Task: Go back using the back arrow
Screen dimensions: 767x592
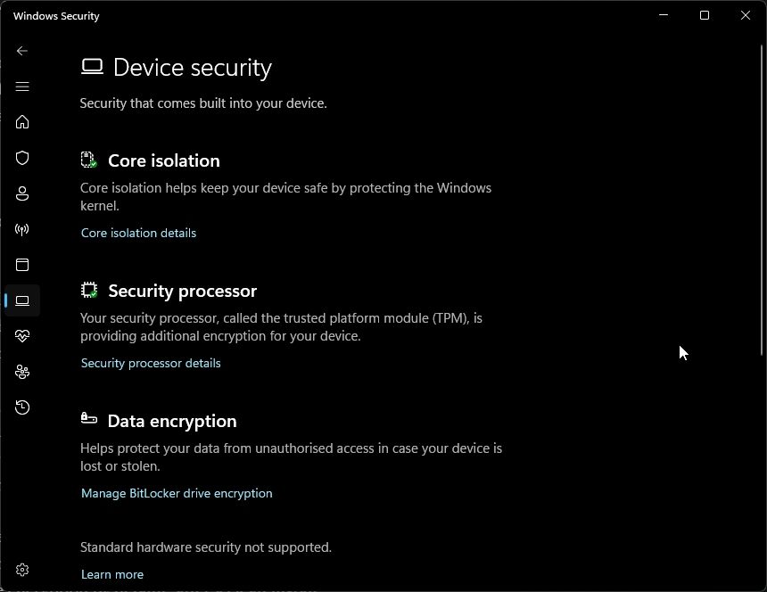Action: [22, 51]
